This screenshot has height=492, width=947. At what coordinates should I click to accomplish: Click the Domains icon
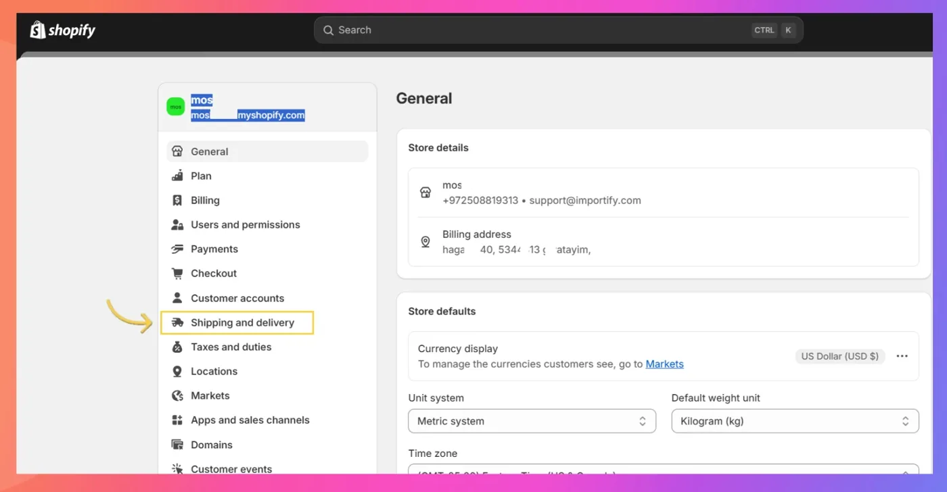177,445
